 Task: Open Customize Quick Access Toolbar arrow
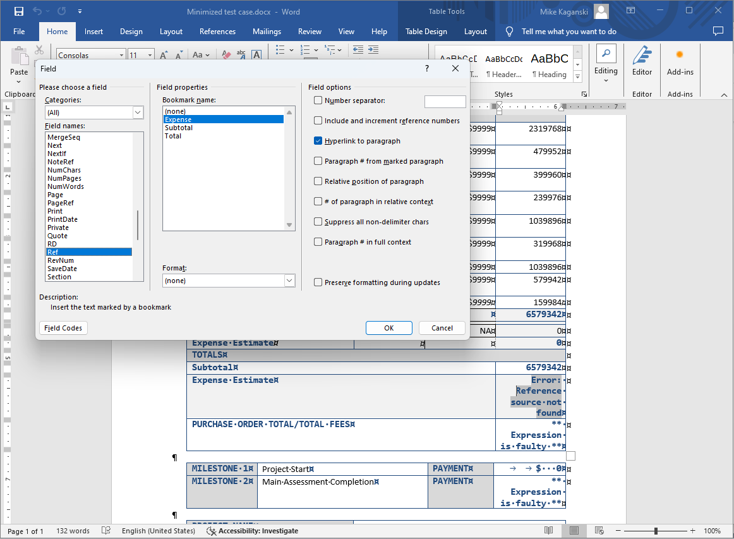pos(80,11)
